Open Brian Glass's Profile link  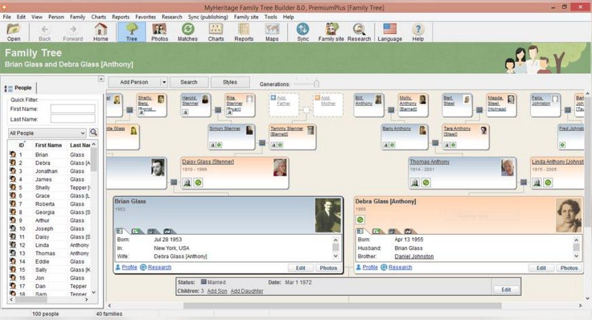[x=129, y=267]
